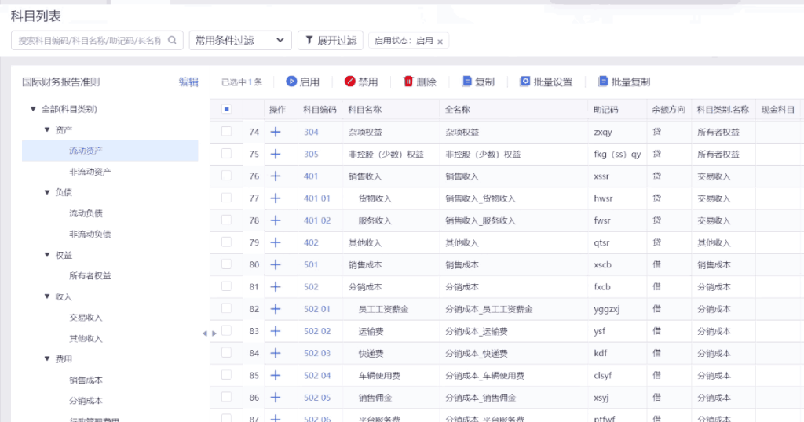804x422 pixels.
Task: Open account code 502 link
Action: (311, 287)
